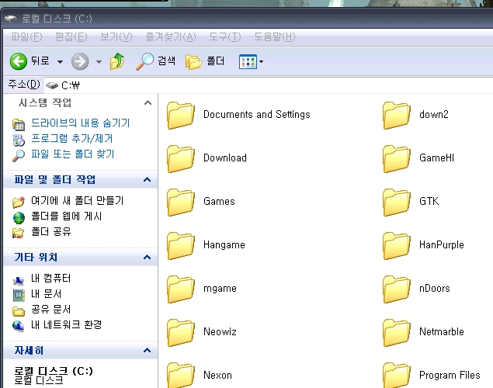Select the GTK folder icon
Viewport: 493px width, 388px height.
pyautogui.click(x=397, y=203)
